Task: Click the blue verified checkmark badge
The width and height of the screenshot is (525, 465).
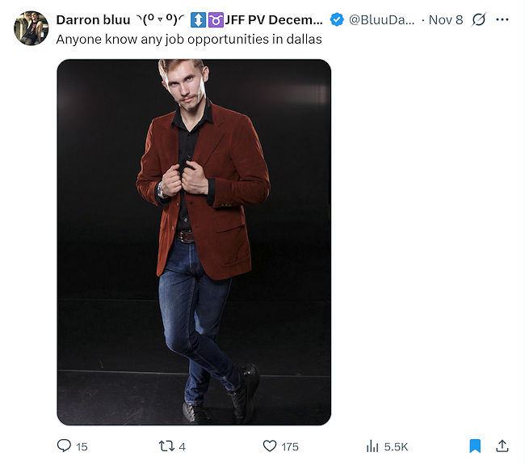Action: [x=338, y=19]
